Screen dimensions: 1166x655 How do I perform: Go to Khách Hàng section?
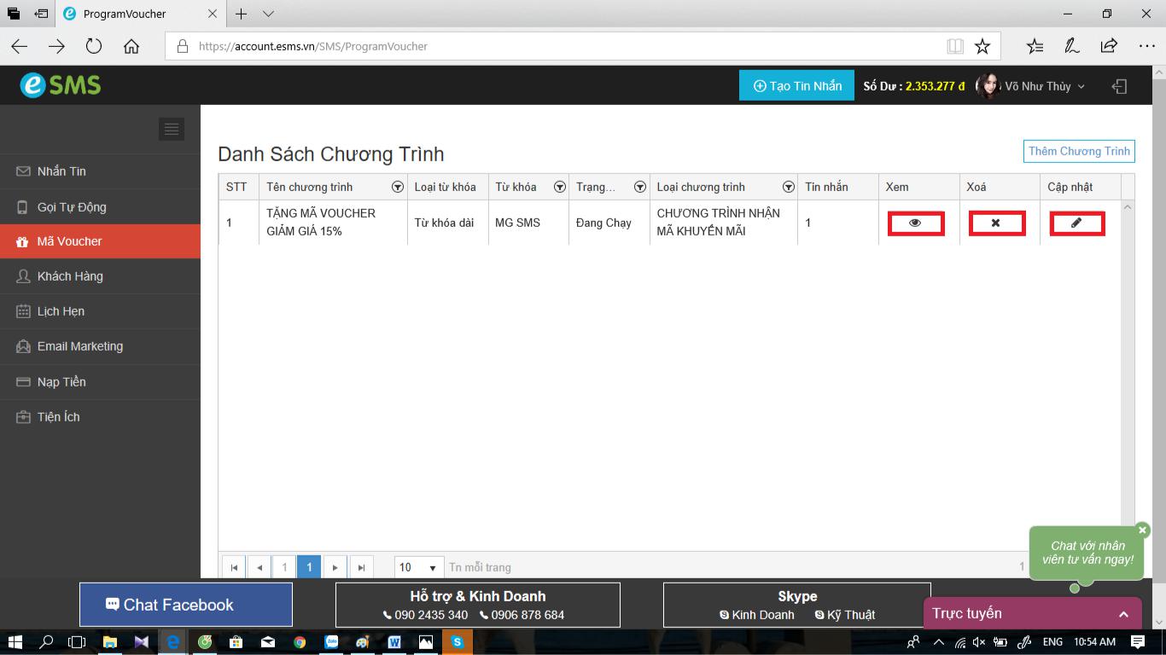(100, 276)
